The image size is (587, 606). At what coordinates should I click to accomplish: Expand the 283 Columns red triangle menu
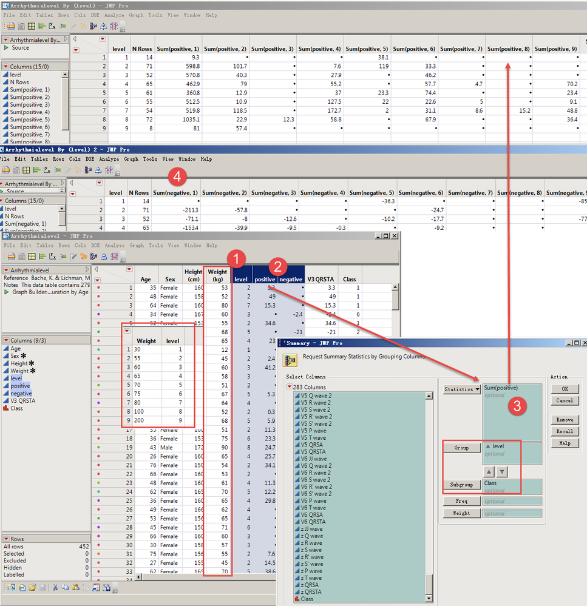tap(289, 387)
